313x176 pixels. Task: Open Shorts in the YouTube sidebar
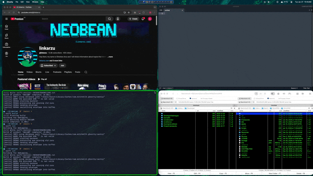(x=6, y=36)
